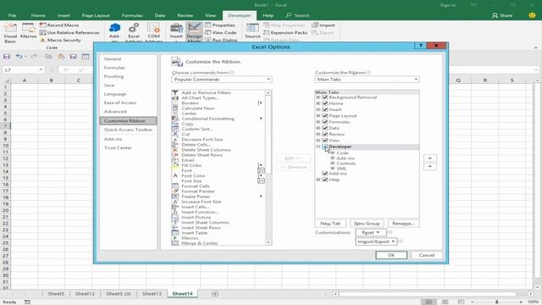Viewport: 542px width, 305px height.
Task: Open COM Add-ins icon
Action: coord(153,32)
